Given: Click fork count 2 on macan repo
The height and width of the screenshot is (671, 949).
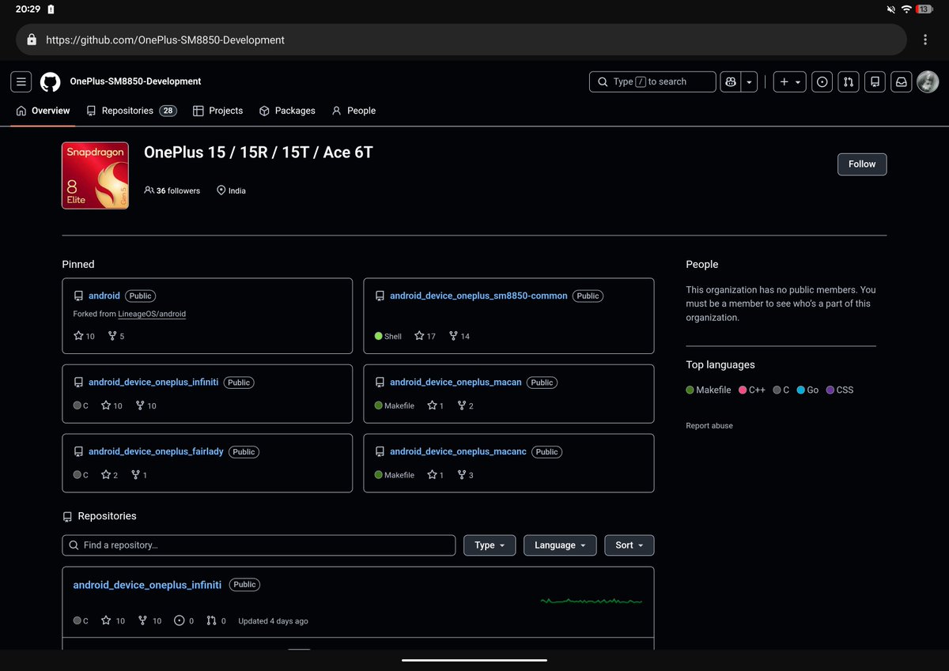Looking at the screenshot, I should 466,405.
